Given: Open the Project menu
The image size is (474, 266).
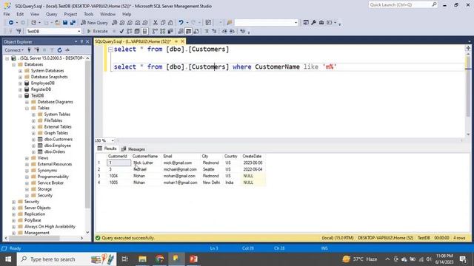Looking at the screenshot, I should (x=70, y=14).
